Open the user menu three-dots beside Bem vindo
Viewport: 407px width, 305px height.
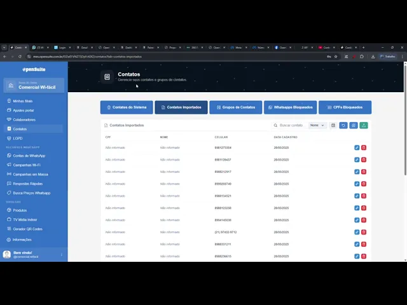tap(62, 255)
